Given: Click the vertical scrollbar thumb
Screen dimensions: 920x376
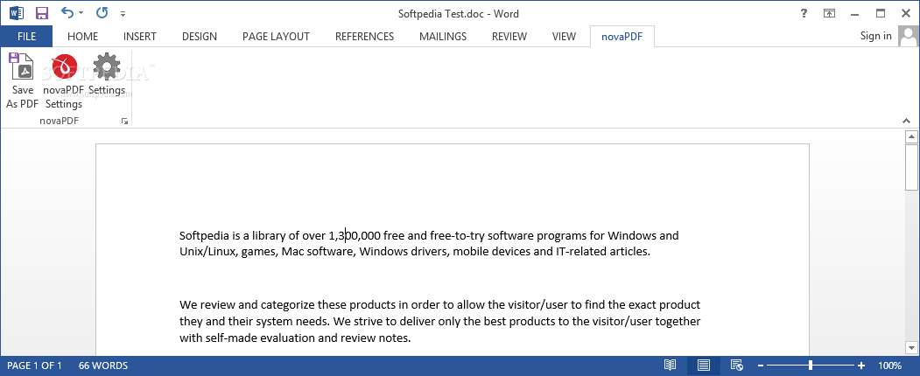Looking at the screenshot, I should (x=911, y=167).
